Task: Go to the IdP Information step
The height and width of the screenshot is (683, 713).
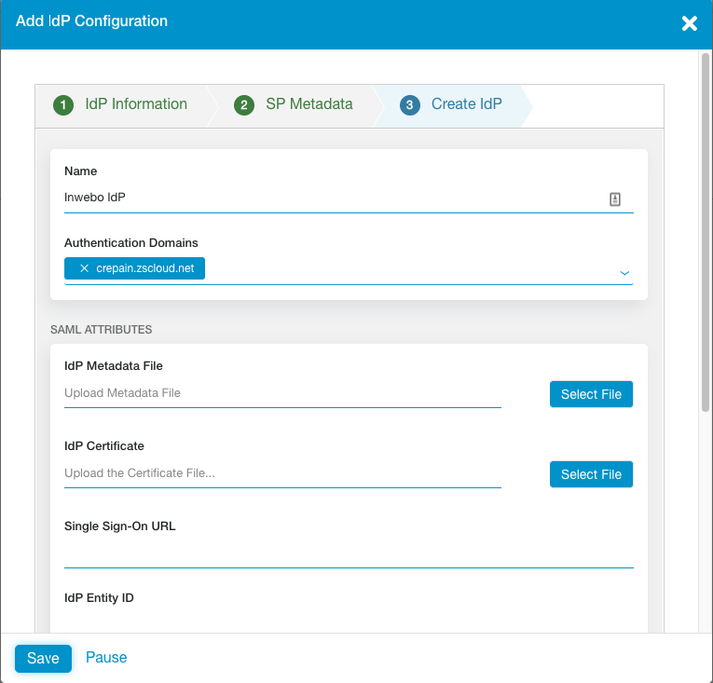Action: coord(136,104)
